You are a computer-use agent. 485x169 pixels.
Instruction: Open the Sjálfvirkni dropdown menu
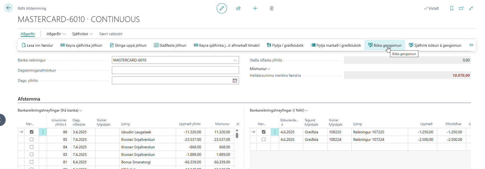(82, 34)
